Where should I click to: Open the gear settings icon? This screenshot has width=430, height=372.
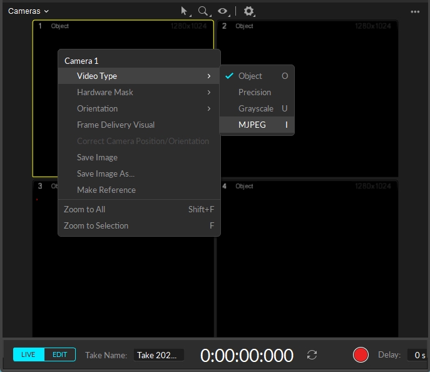pyautogui.click(x=248, y=11)
